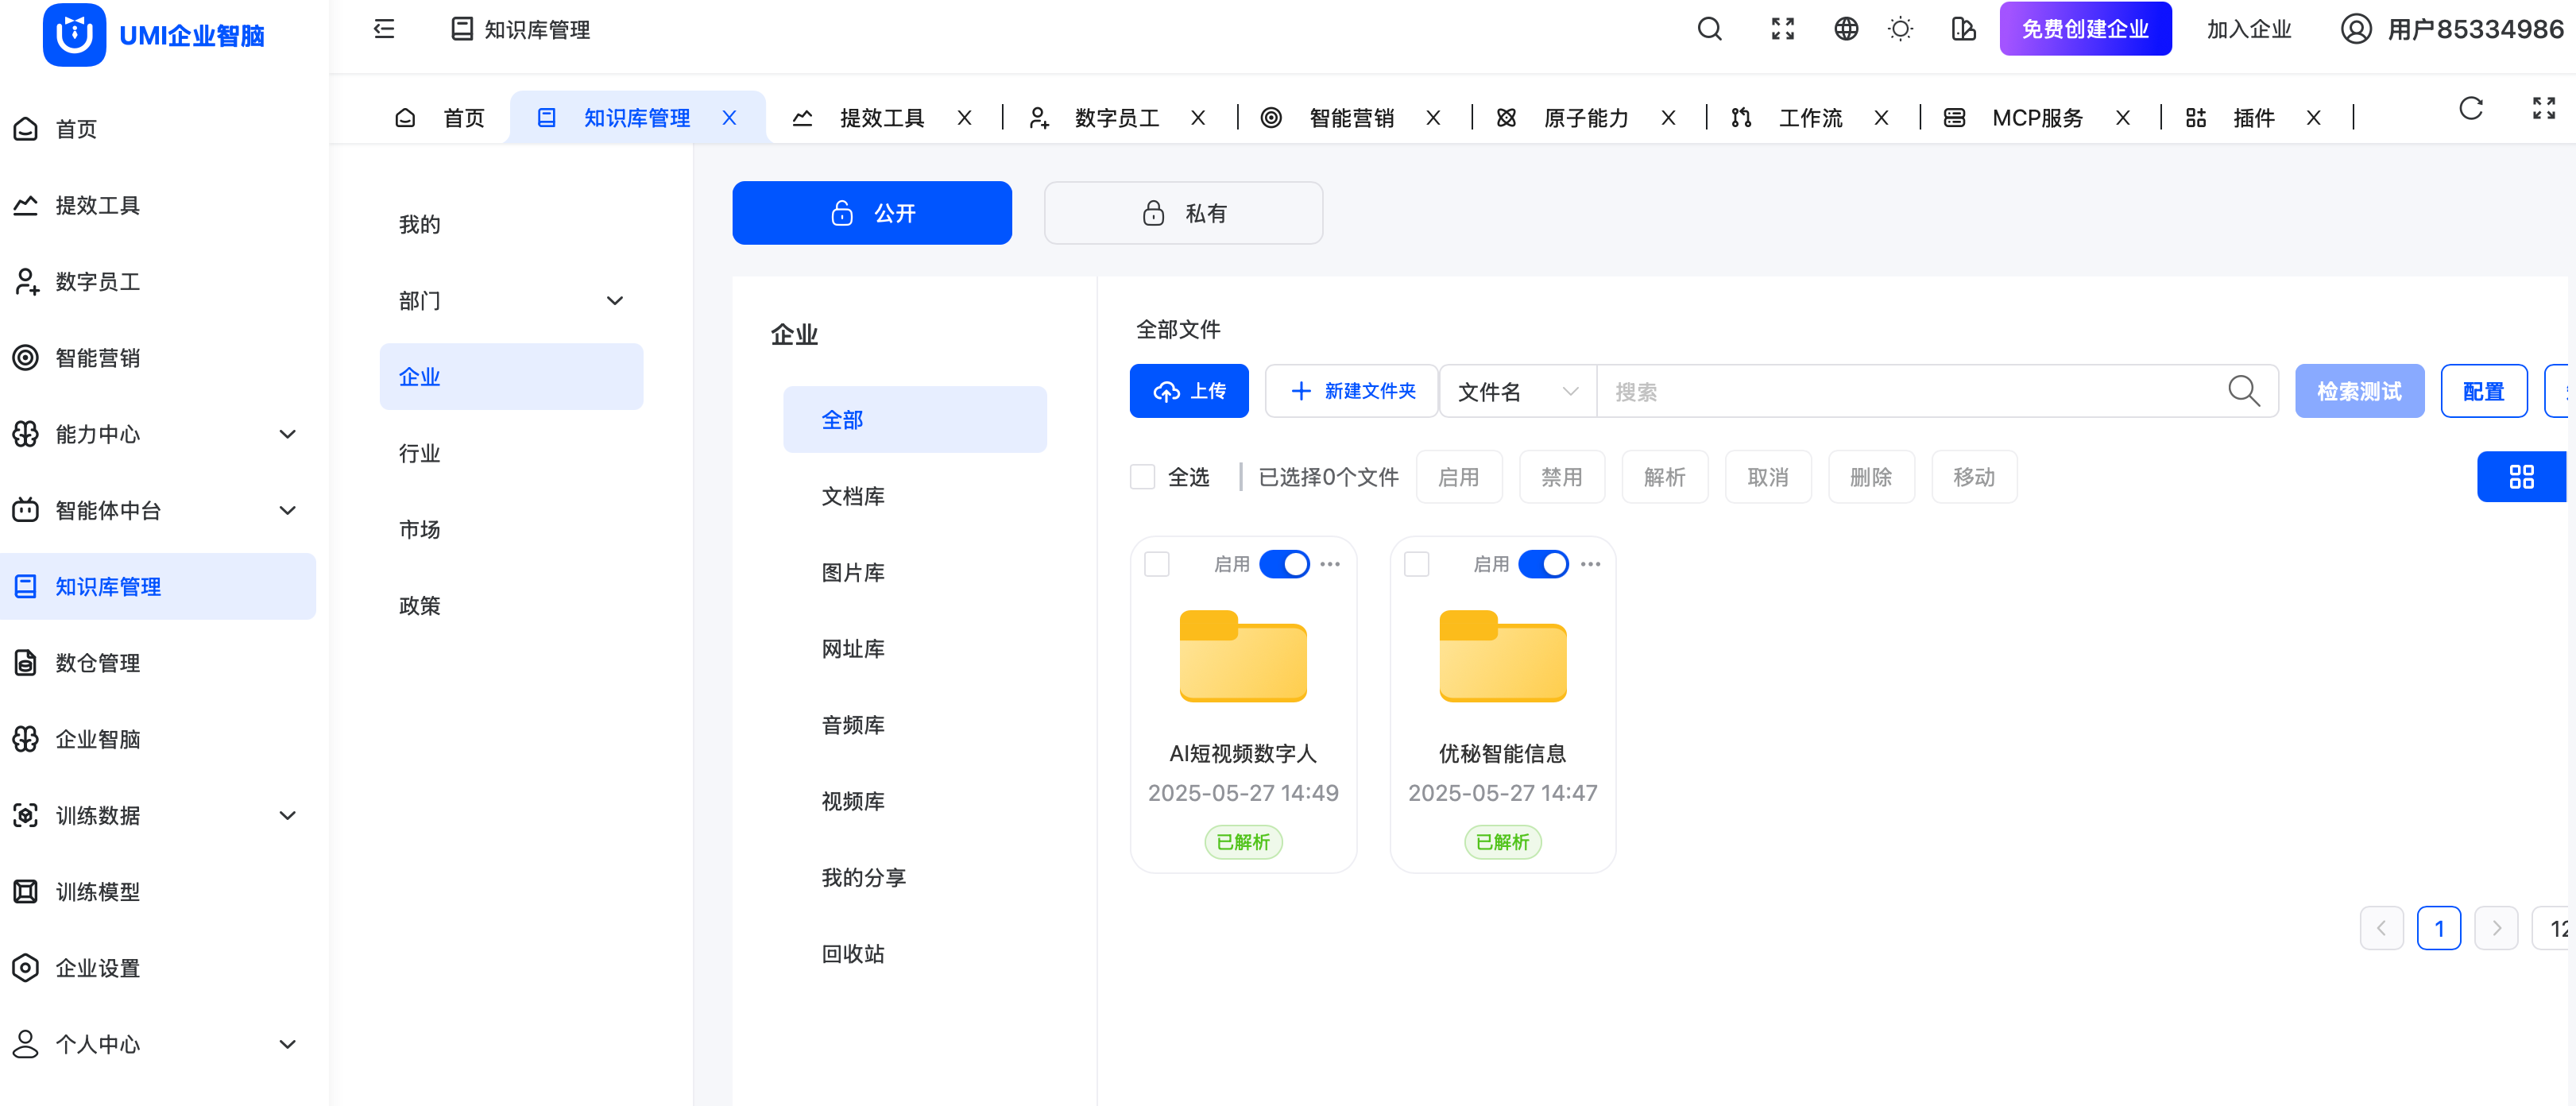Click the sidebar collapse menu icon
The width and height of the screenshot is (2576, 1106).
[x=384, y=29]
